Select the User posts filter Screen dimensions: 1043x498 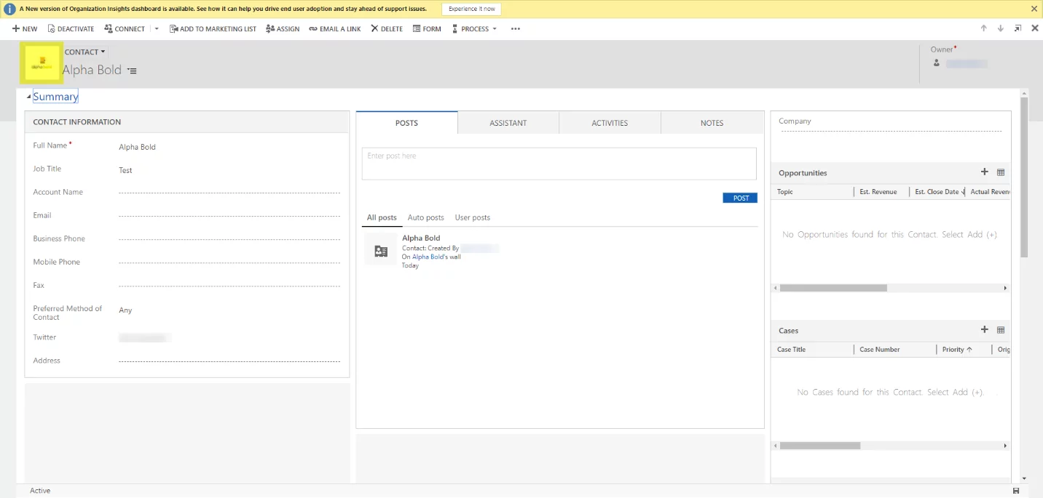point(472,217)
